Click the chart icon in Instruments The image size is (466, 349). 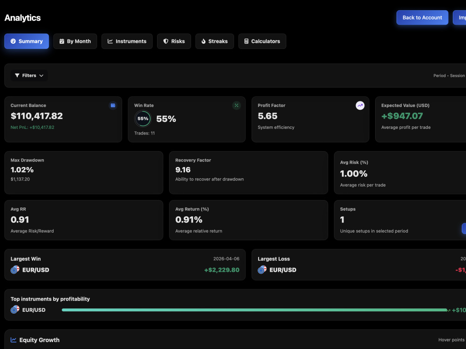tap(110, 41)
